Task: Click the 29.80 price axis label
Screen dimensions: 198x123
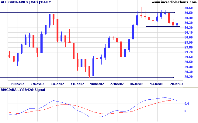Action: point(189,48)
